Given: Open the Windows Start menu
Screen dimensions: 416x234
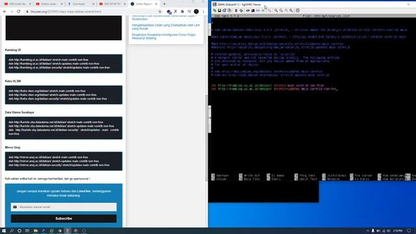Looking at the screenshot, I should click(4, 231).
